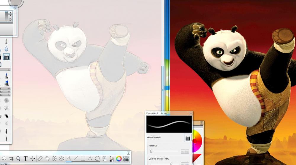
Task: Select the oval shape tool
Action: click(x=97, y=158)
